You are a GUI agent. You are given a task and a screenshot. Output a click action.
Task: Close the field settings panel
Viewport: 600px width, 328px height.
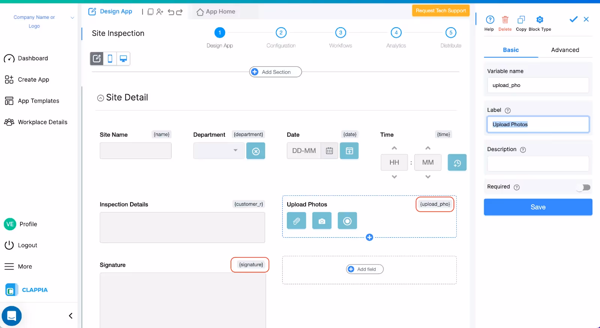point(586,19)
